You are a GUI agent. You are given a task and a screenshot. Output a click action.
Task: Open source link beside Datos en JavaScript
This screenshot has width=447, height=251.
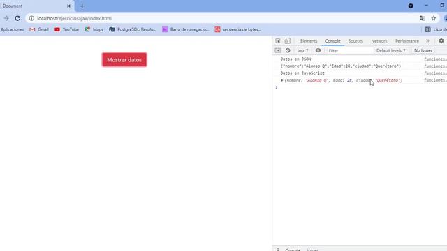[x=435, y=73]
